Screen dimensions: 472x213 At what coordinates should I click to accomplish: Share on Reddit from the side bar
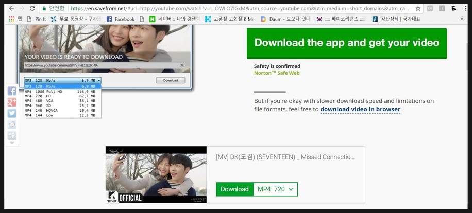click(x=12, y=125)
